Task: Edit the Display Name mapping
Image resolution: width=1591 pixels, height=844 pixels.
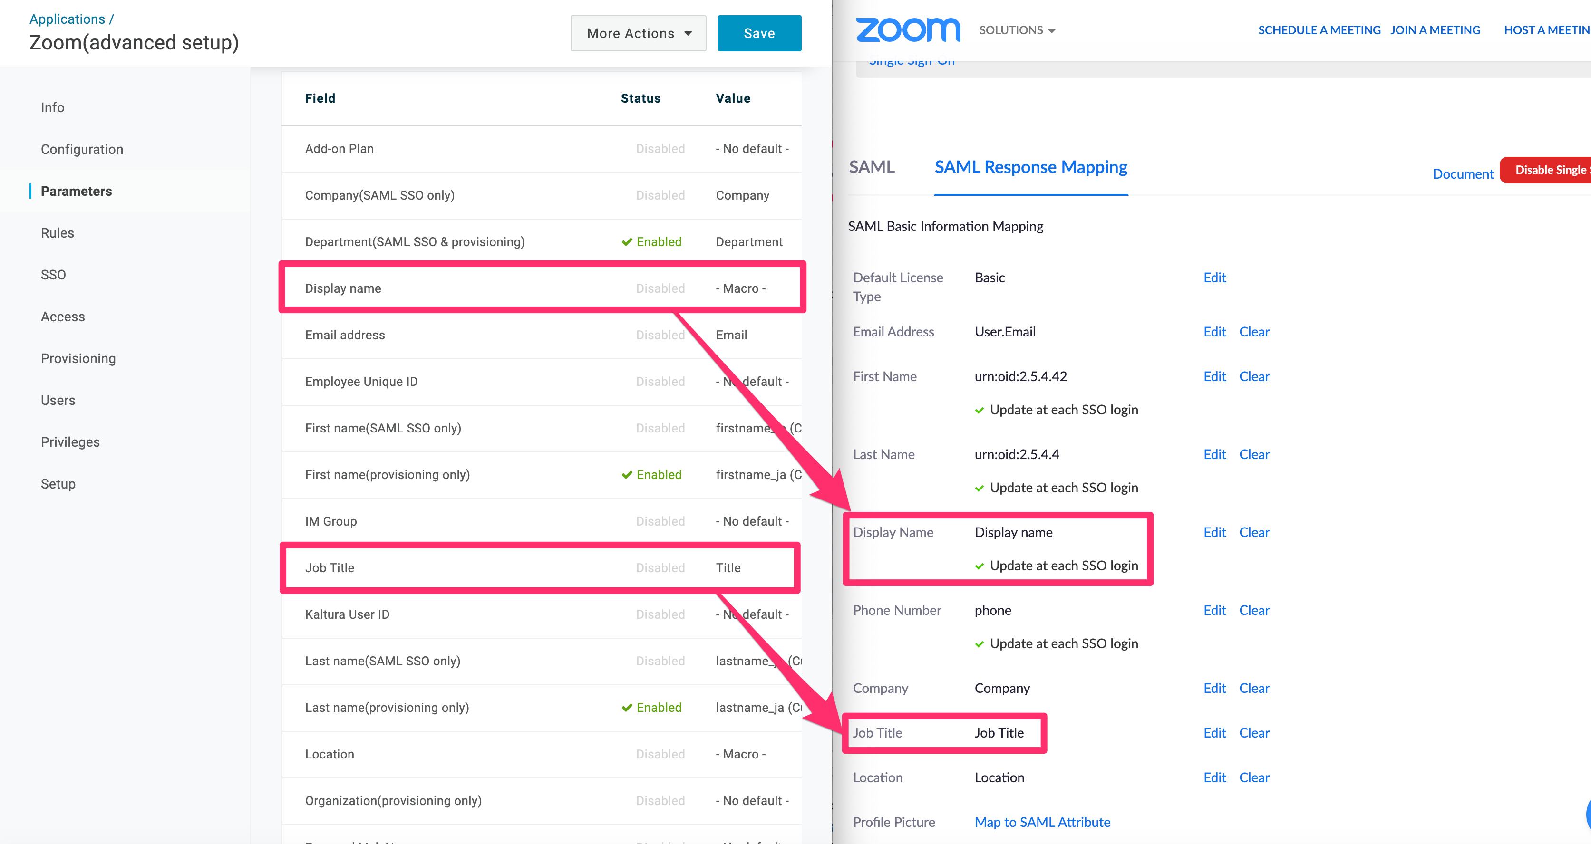Action: click(1214, 532)
